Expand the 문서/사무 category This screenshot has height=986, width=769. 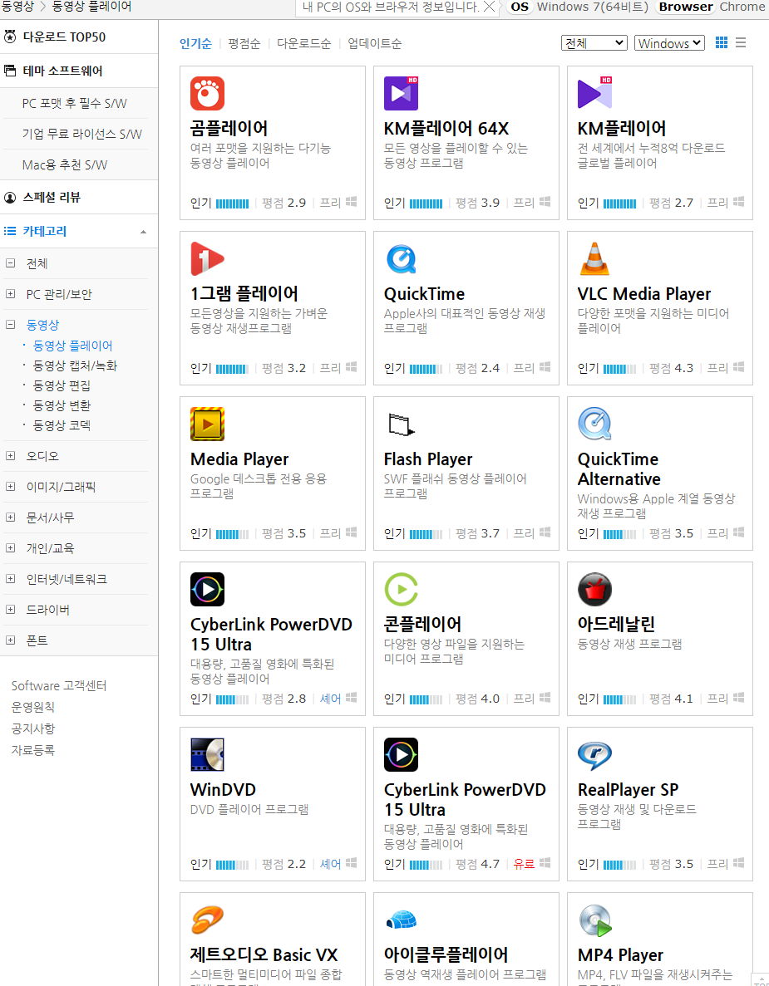point(10,517)
